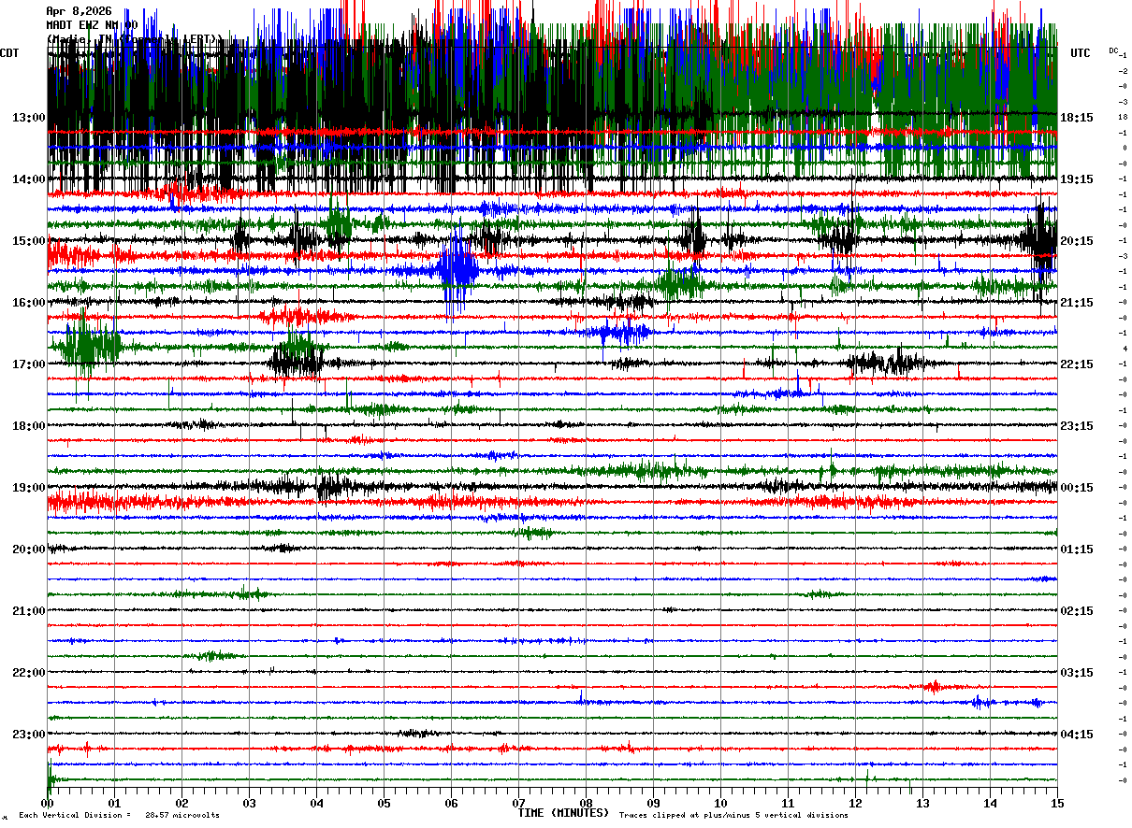Click the "Each Vertical Division = 28.57 microvolts" note
The width and height of the screenshot is (1132, 828).
pos(119,816)
